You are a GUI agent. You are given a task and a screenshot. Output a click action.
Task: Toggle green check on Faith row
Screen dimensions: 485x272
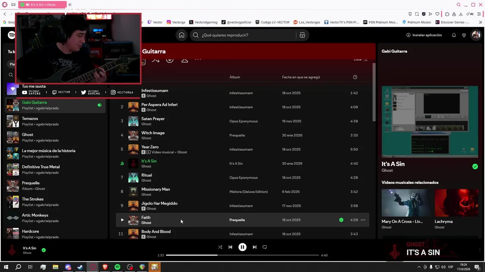coord(341,220)
